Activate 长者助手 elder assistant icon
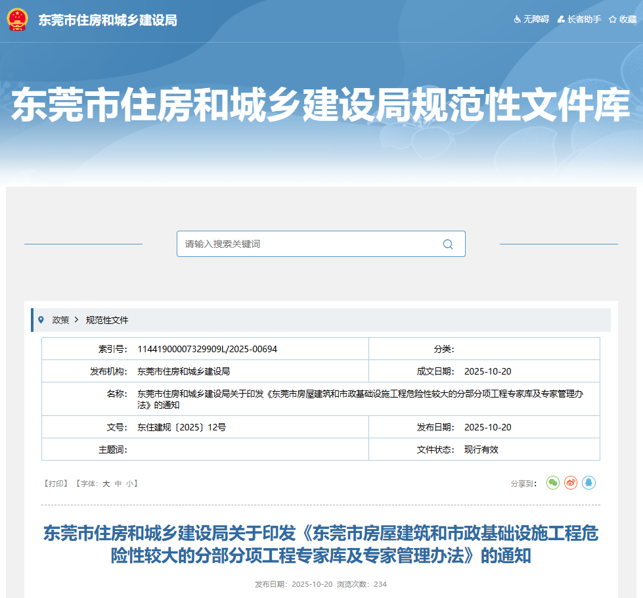Screen dimensions: 643x598 click(562, 19)
